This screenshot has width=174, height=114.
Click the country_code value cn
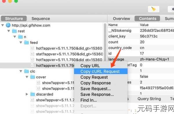[142, 48]
